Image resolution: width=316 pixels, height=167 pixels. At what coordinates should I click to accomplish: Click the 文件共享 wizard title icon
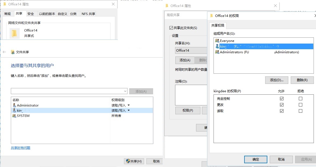tap(13, 52)
